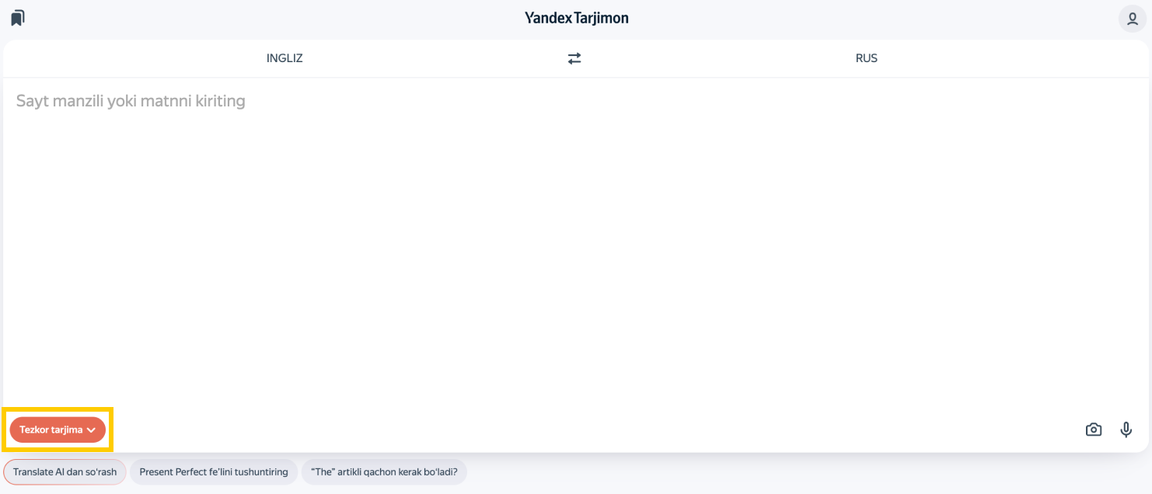Focus the text field with Sayt manzili placeholder
This screenshot has width=1152, height=494.
(131, 101)
